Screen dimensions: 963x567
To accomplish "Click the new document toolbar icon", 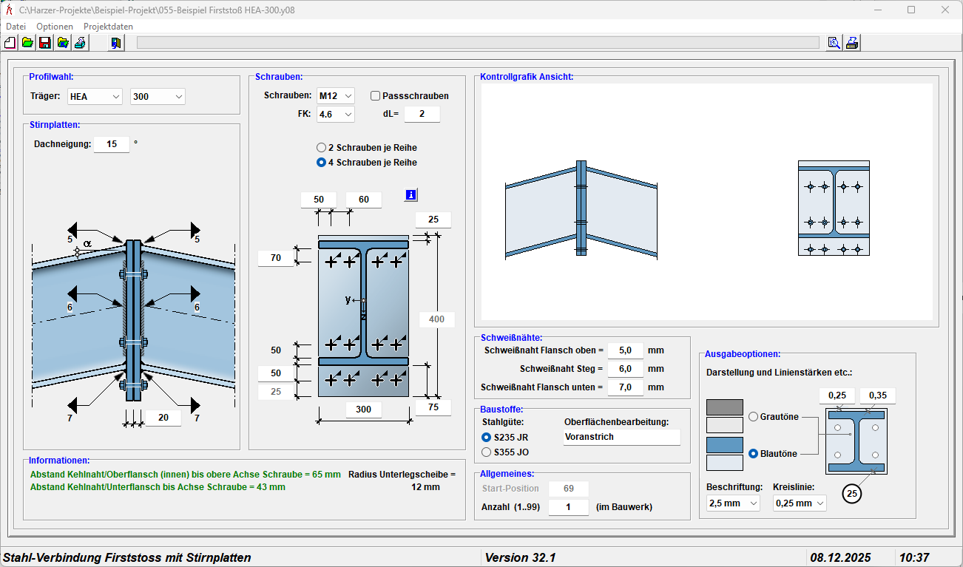I will click(10, 43).
